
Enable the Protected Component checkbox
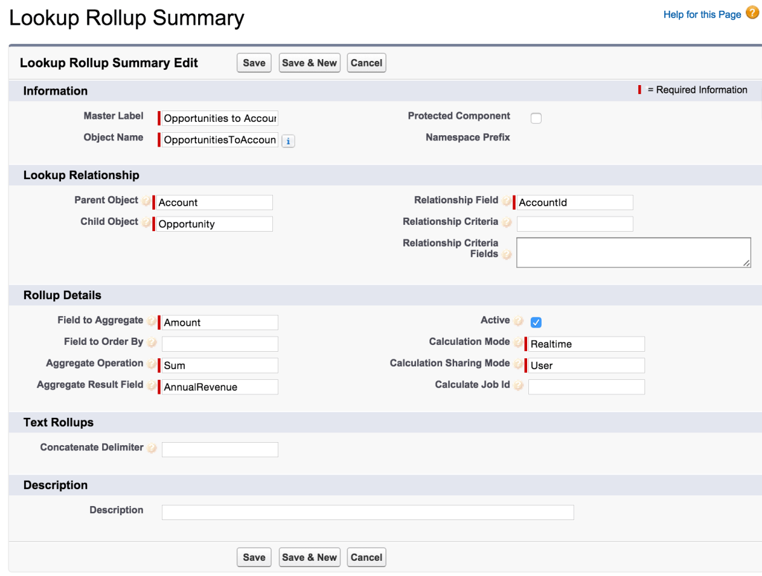pos(536,118)
